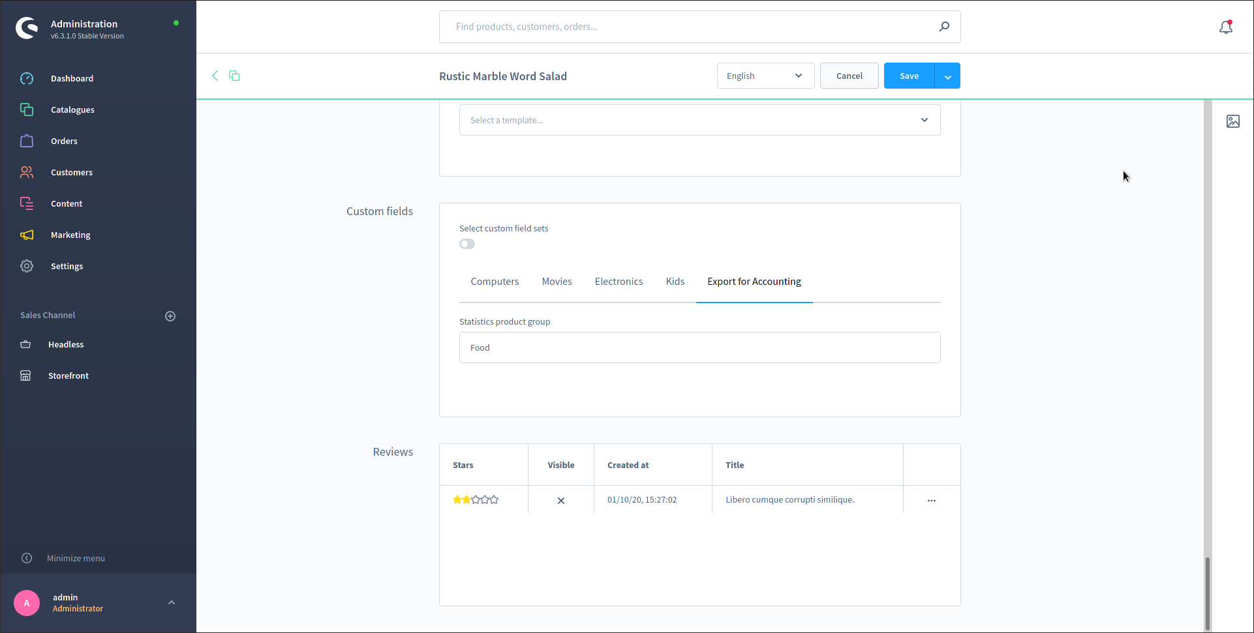Click Minimize menu label
The image size is (1254, 633).
76,558
